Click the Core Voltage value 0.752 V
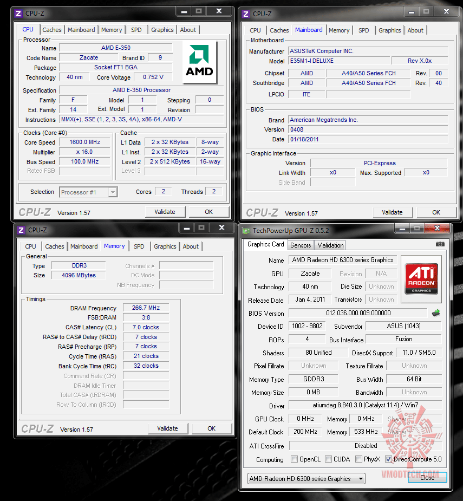 tap(153, 77)
